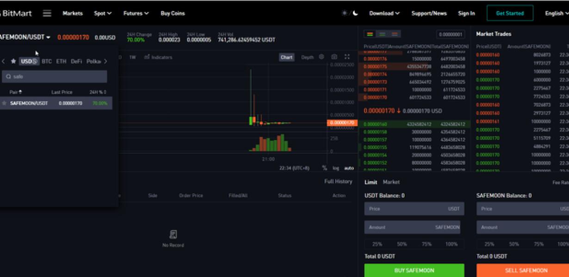
Task: Set buy amount to 75%
Action: 427,244
